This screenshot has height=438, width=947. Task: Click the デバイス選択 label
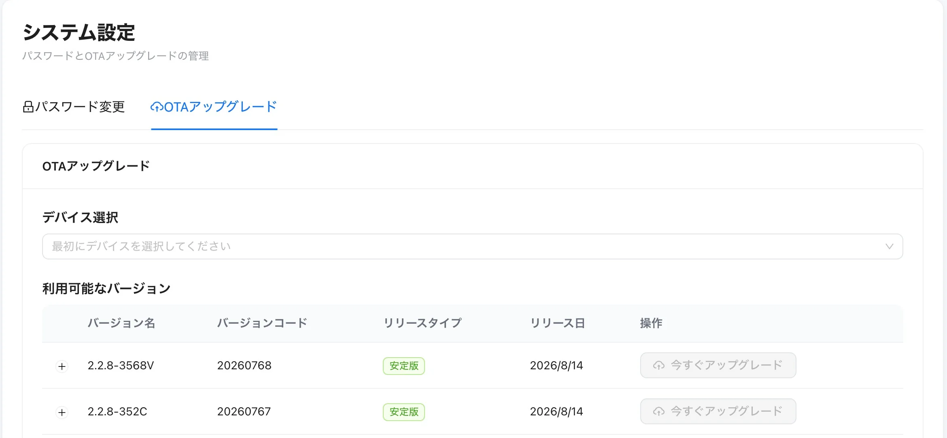tap(80, 217)
